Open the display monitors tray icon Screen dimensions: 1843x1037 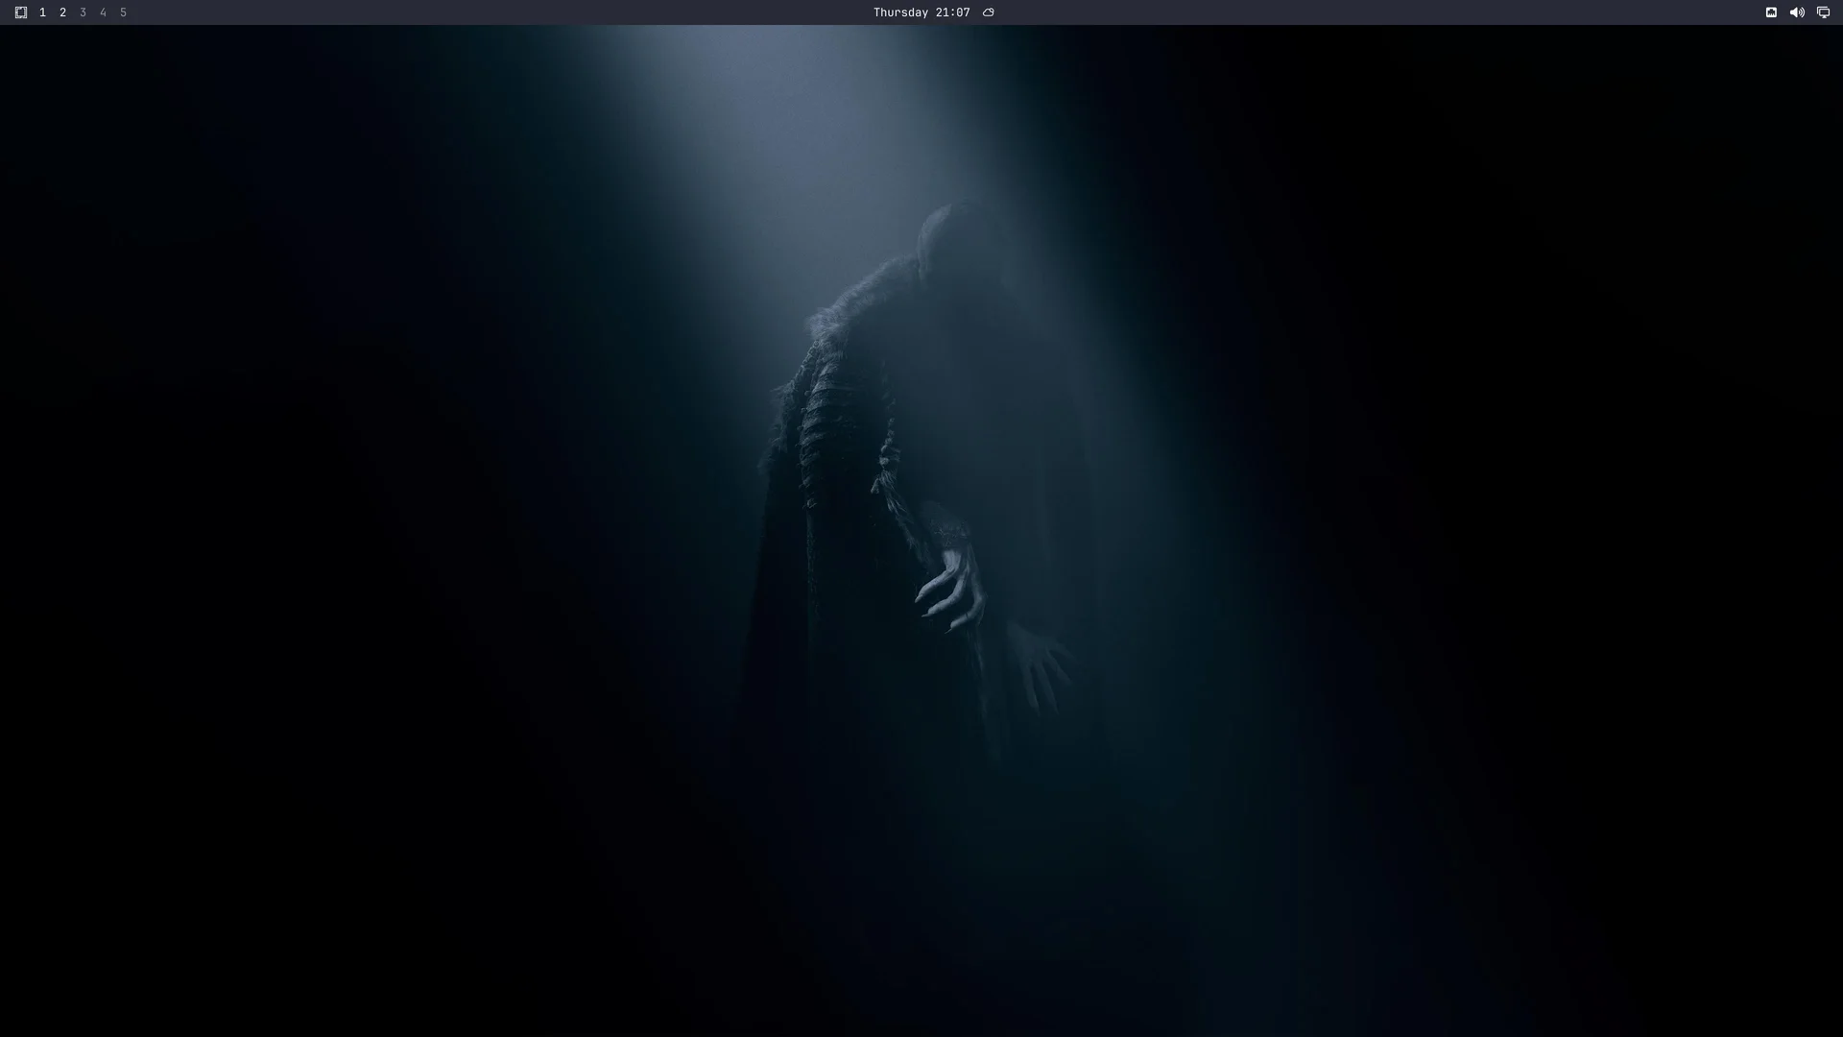click(1823, 12)
